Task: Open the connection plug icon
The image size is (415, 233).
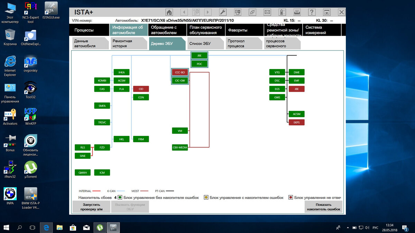Action: [252, 12]
